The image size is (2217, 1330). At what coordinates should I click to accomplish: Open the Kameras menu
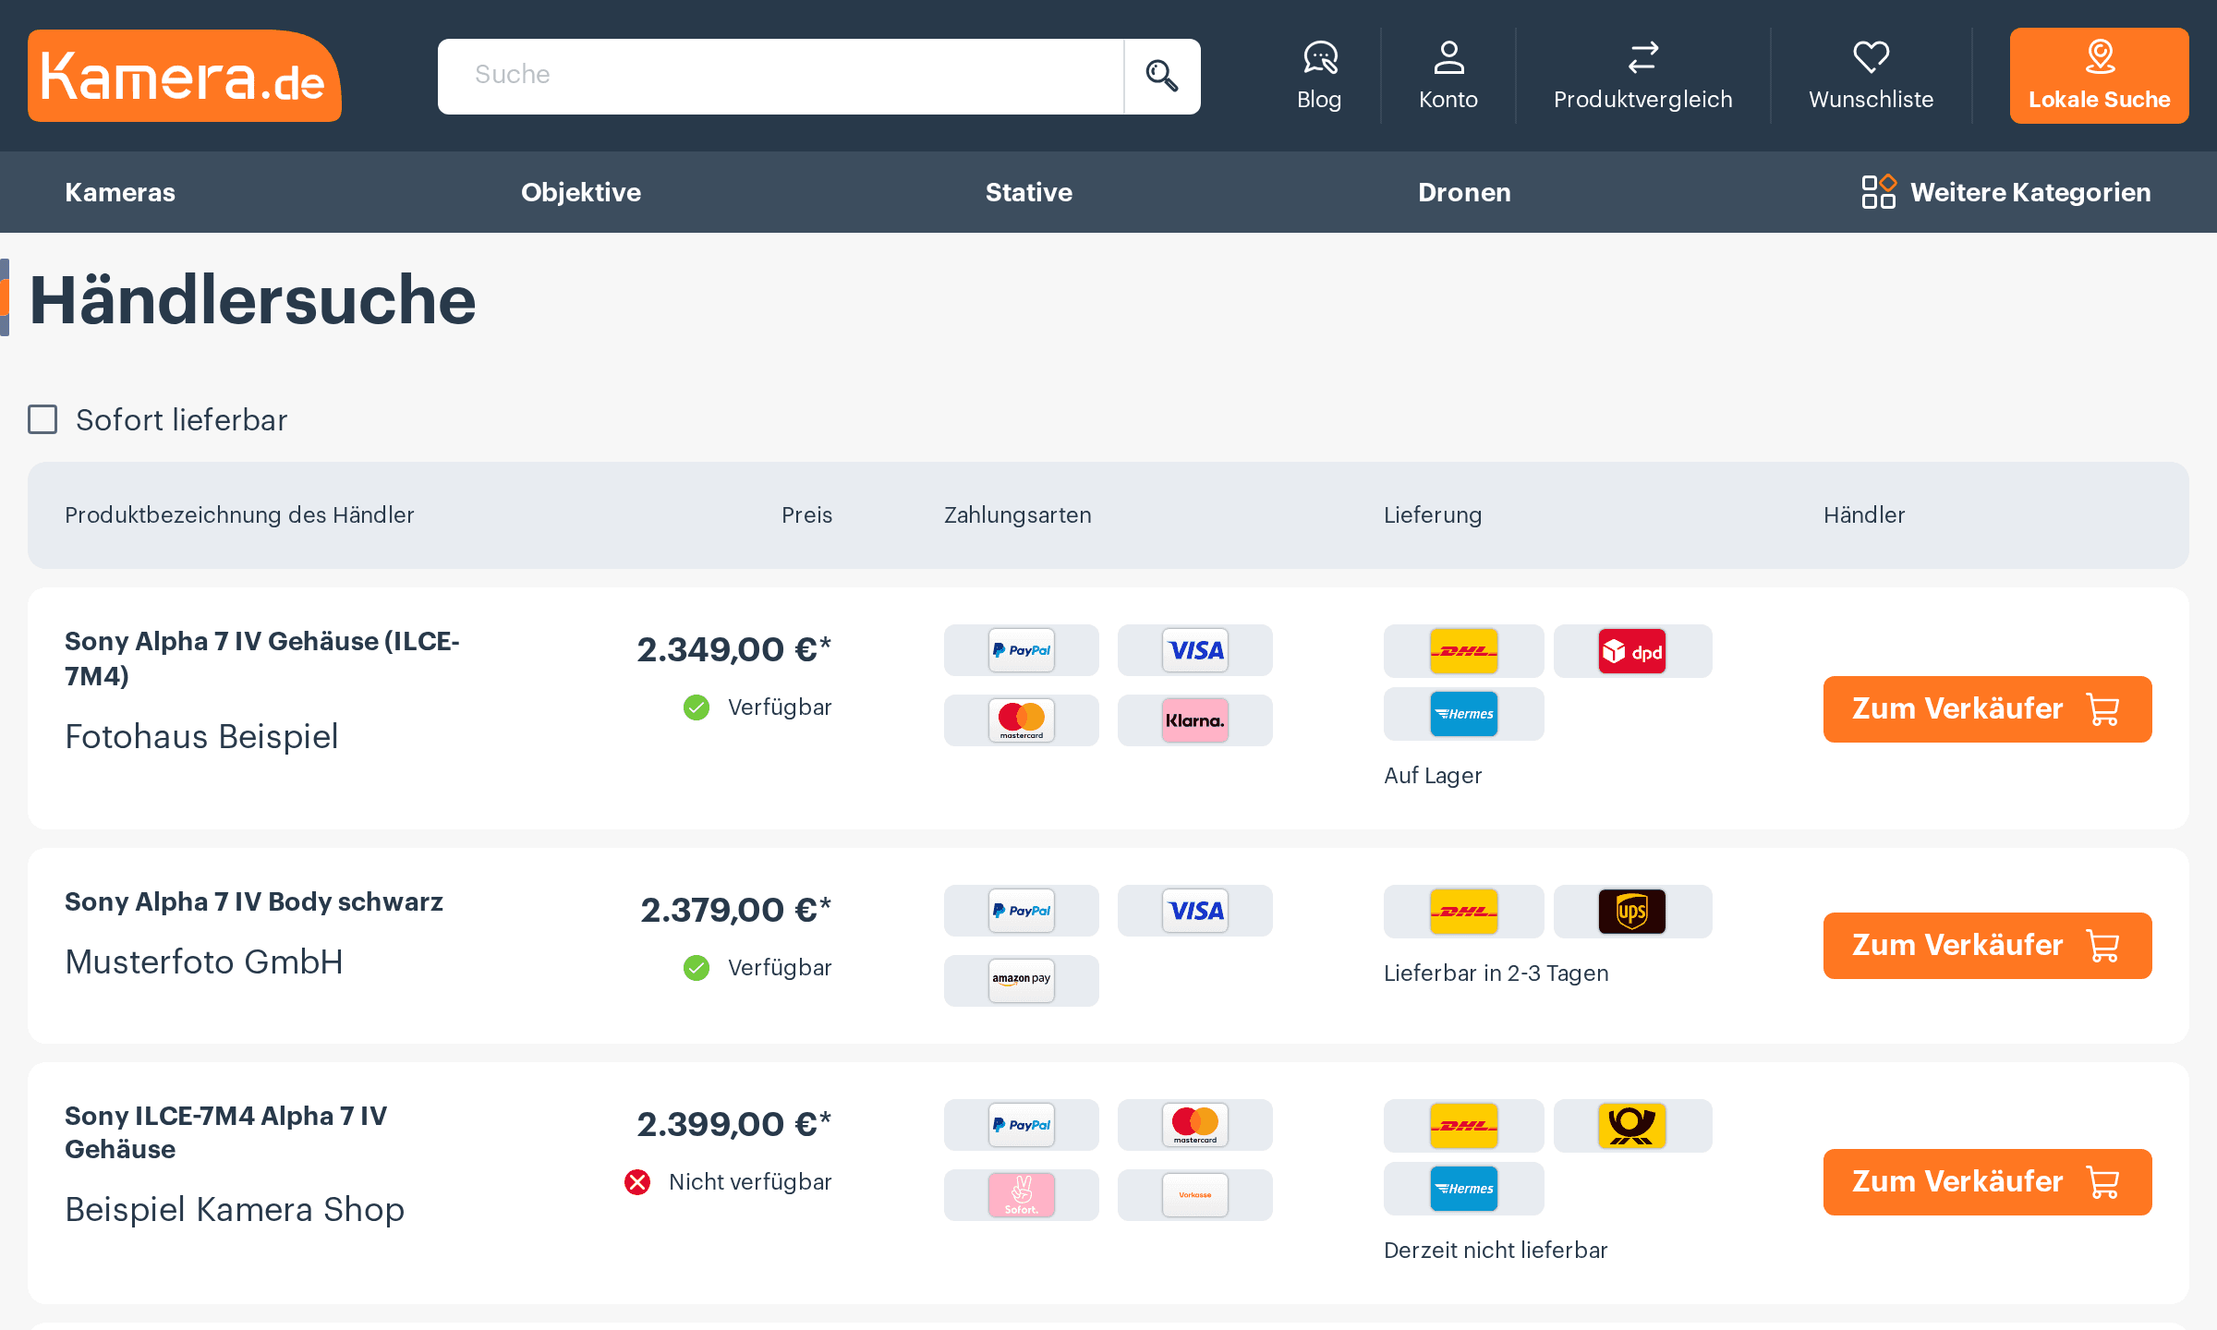pos(120,192)
